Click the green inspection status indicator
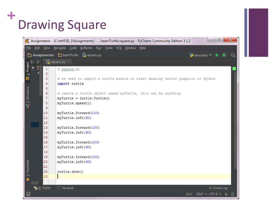The height and width of the screenshot is (207, 277). tap(234, 69)
